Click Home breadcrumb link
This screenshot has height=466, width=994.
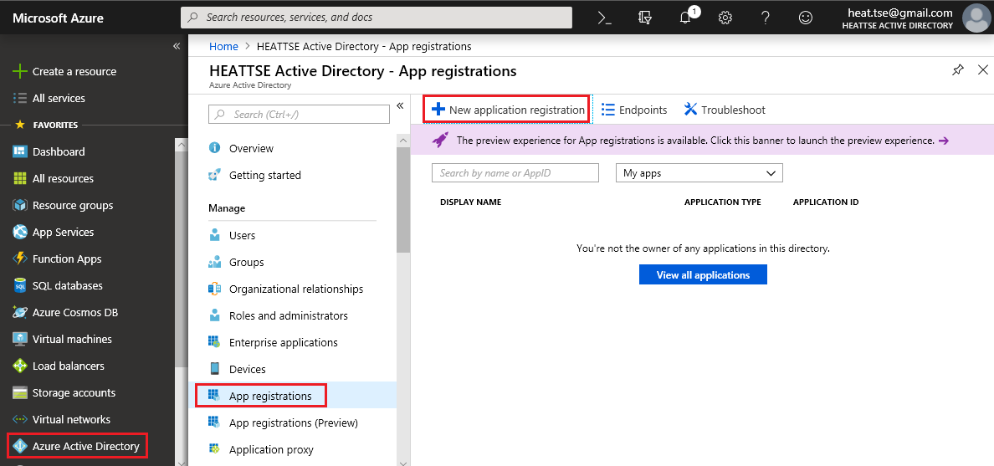pyautogui.click(x=223, y=46)
